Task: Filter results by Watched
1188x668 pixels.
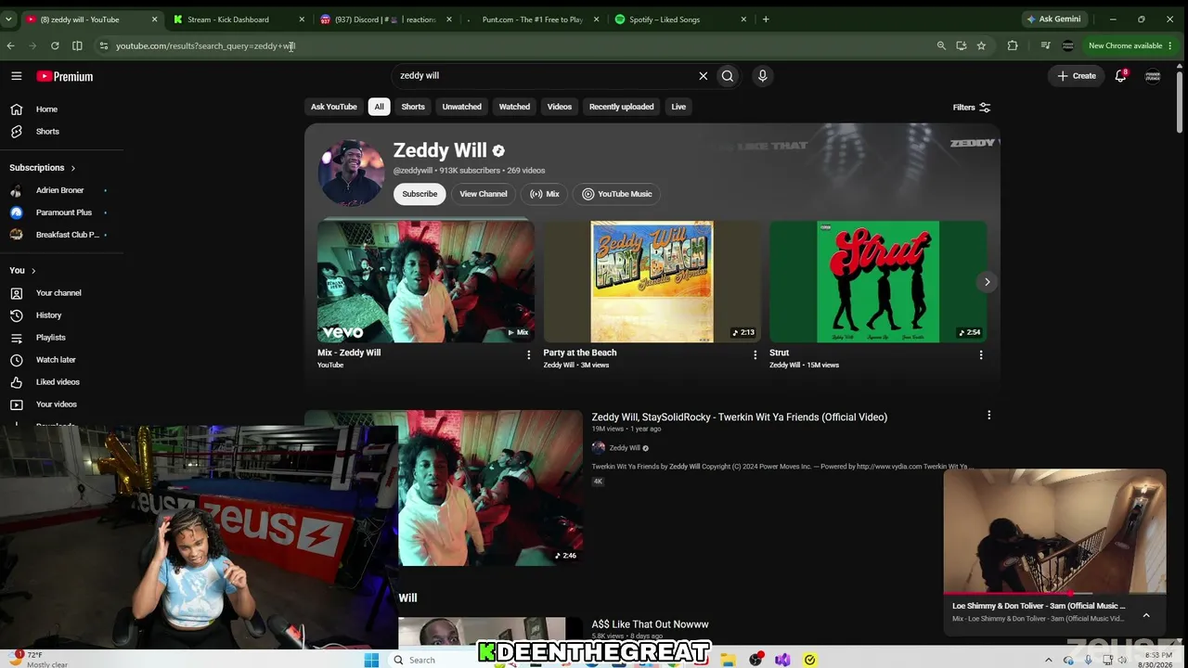Action: pyautogui.click(x=514, y=107)
